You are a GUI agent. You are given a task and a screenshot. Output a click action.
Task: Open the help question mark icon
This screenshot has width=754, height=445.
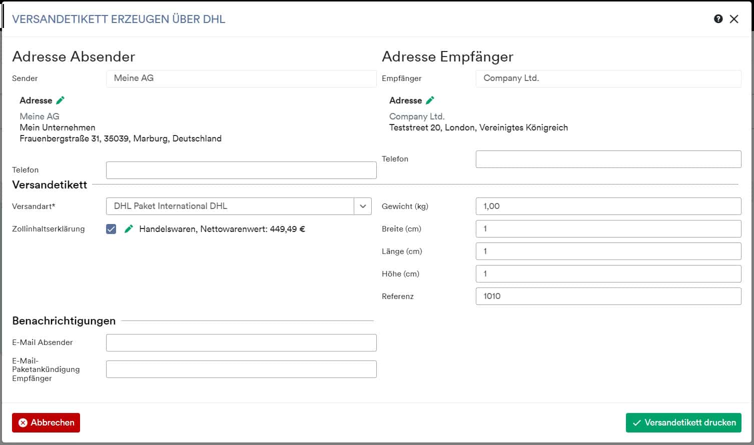coord(718,19)
